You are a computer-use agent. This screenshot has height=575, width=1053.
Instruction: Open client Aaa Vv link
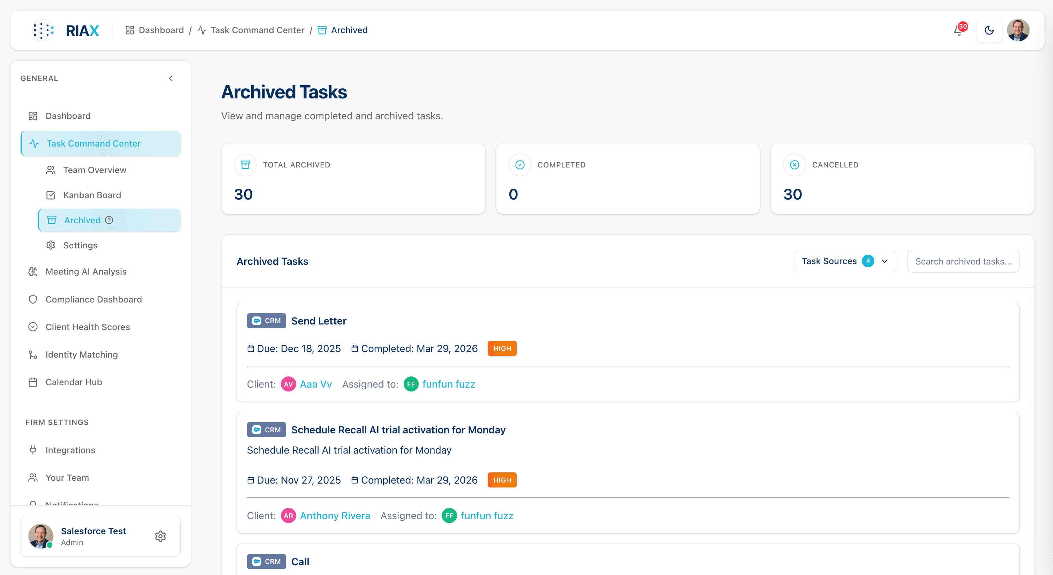pos(316,384)
